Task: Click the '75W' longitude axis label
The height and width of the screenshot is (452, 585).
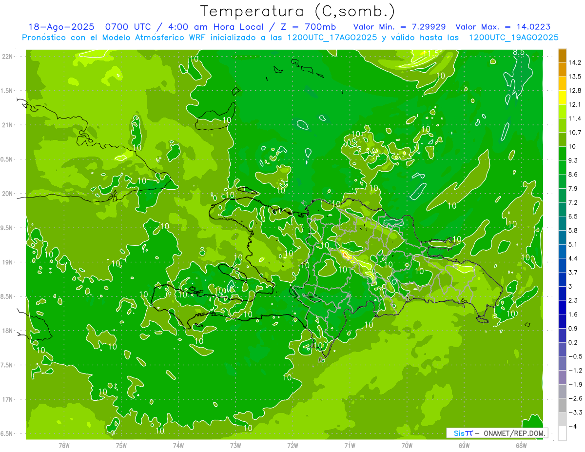Action: (121, 445)
